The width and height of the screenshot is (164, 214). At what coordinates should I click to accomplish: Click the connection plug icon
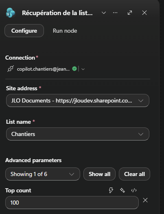click(x=11, y=69)
